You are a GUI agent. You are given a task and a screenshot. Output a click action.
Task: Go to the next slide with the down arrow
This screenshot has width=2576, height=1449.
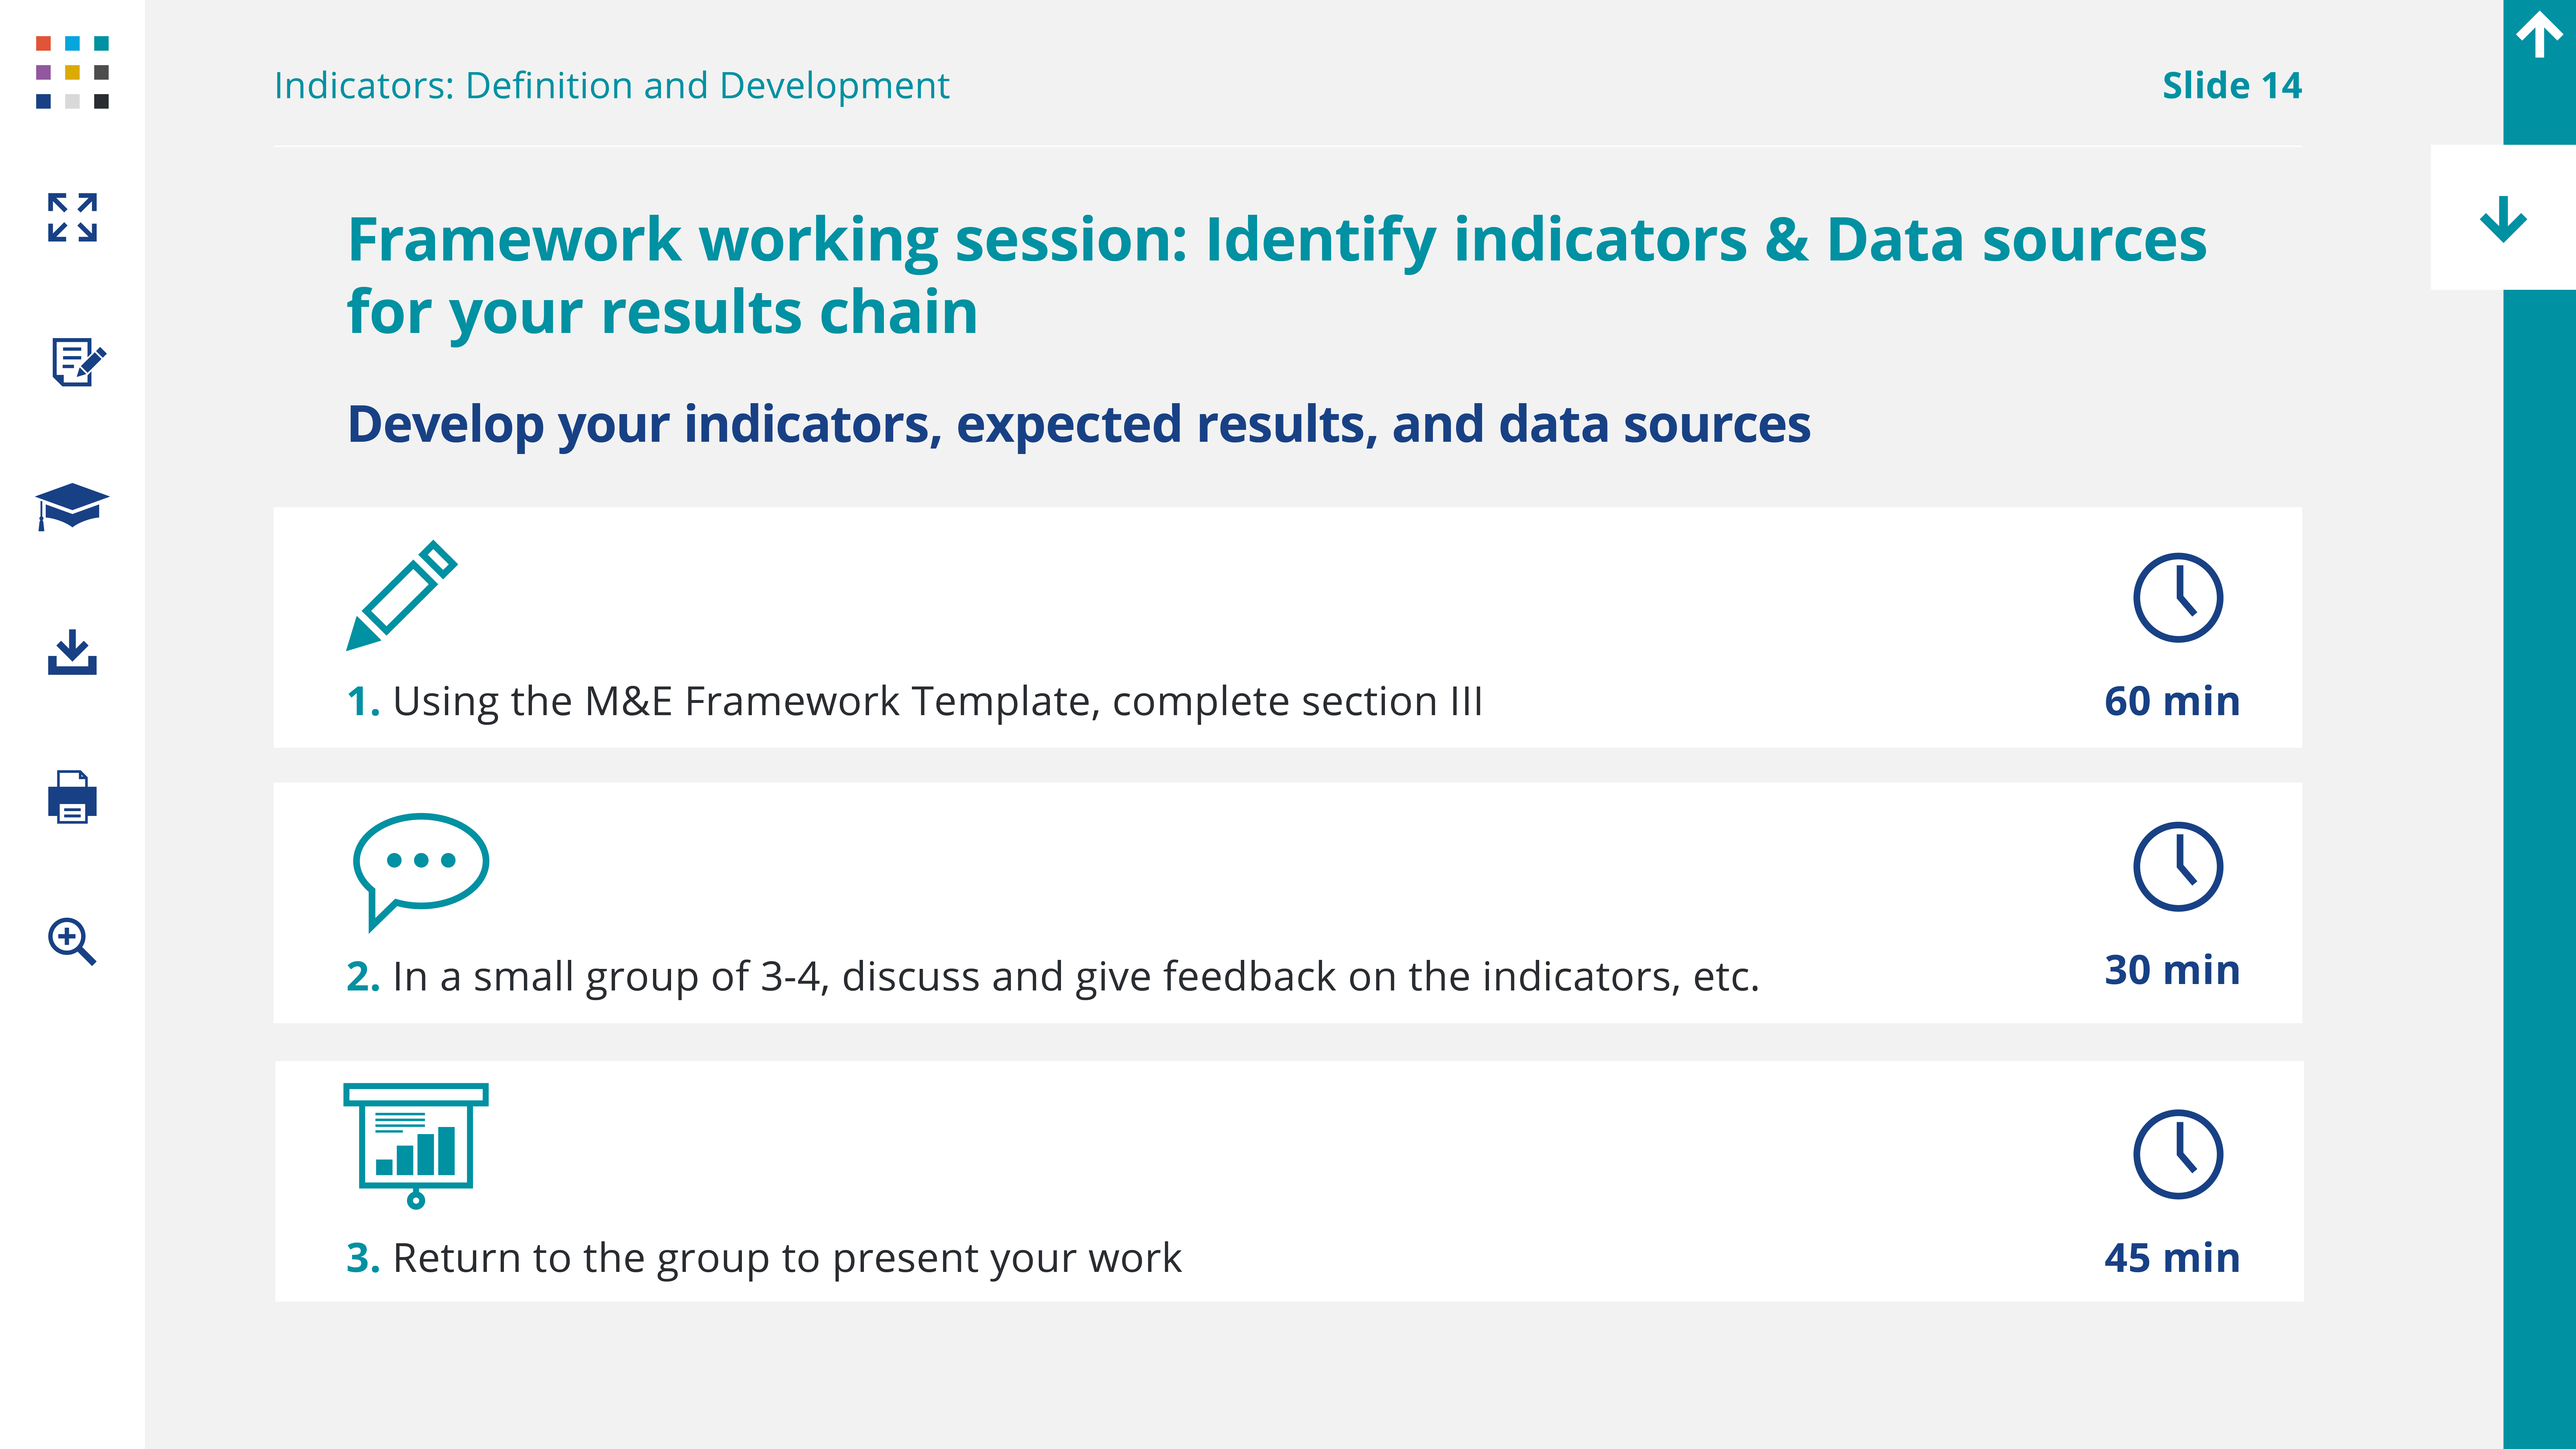click(x=2503, y=218)
